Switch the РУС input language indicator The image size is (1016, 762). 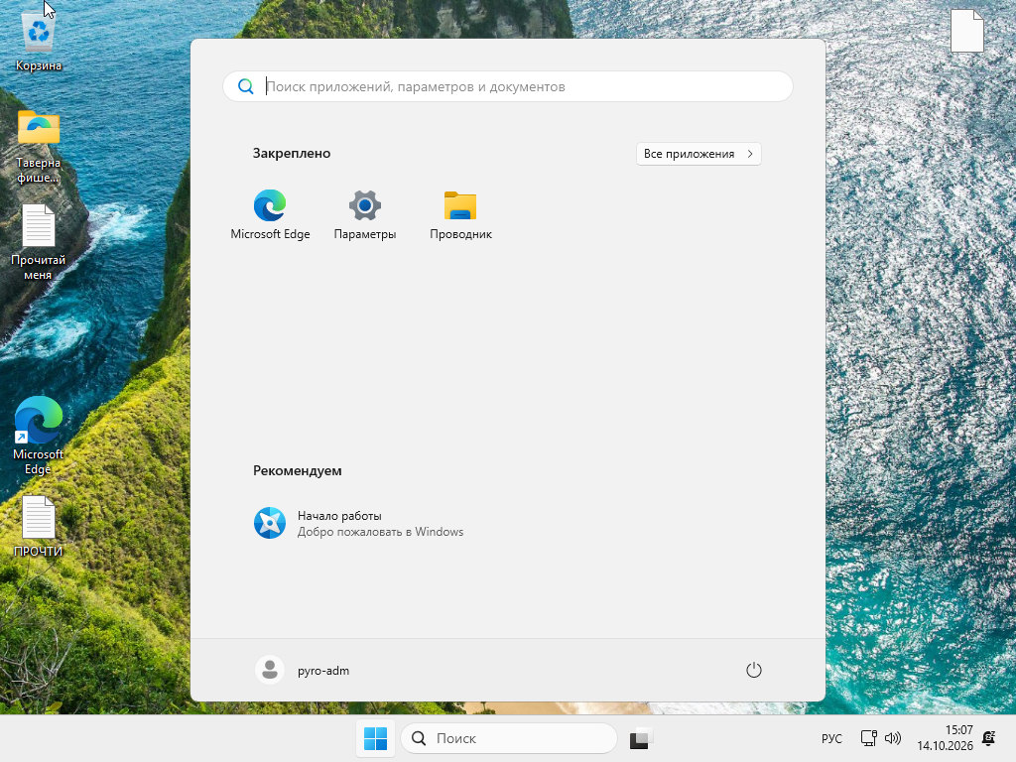831,738
